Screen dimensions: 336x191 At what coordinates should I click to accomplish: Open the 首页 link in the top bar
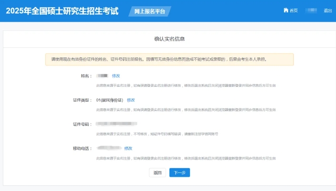[x=294, y=10]
